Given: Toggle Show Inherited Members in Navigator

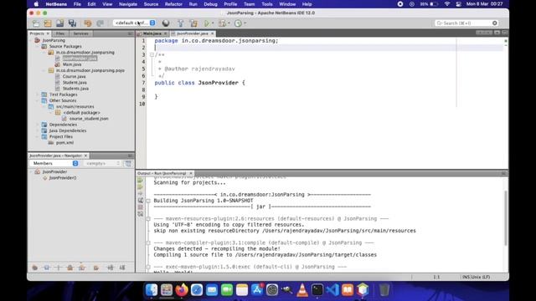Looking at the screenshot, I should (x=35, y=268).
